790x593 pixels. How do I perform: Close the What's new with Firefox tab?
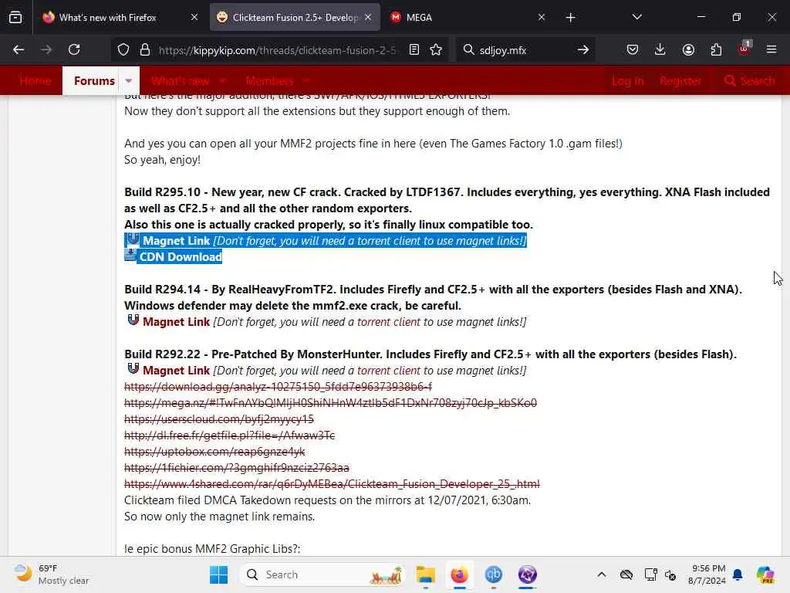point(194,17)
